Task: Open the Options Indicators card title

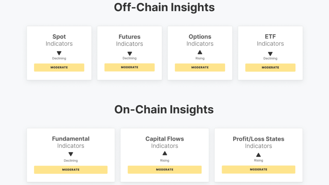Action: pyautogui.click(x=200, y=40)
